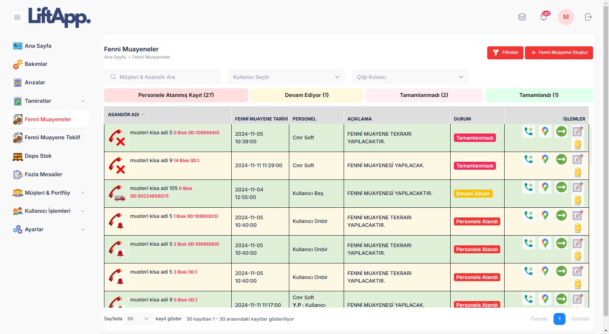
Task: Switch to the Tamamlandı (1) tab
Action: [x=539, y=95]
